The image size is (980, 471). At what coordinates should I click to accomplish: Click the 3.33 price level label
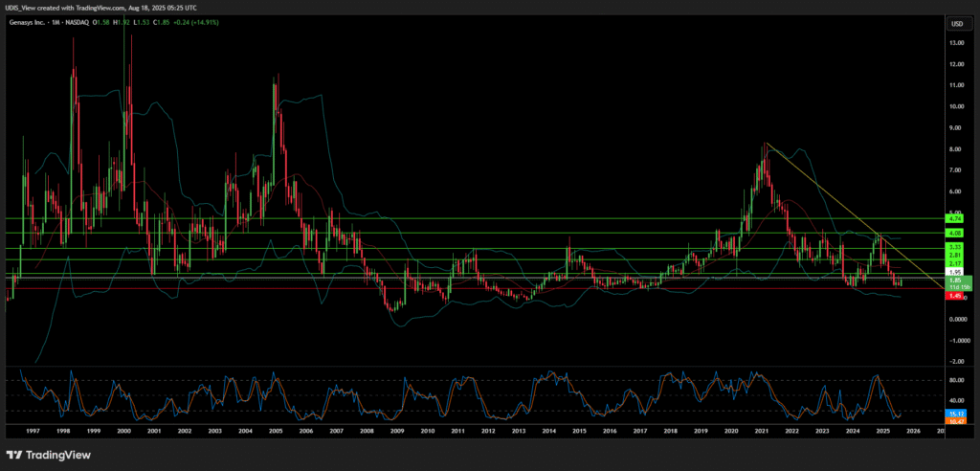click(x=955, y=246)
